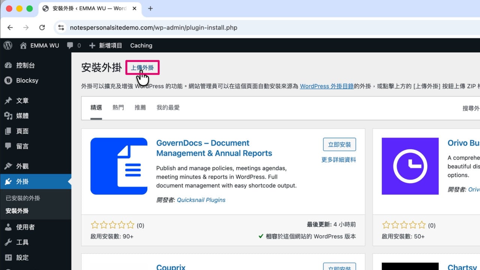Switch to the 精選 tab
480x270 pixels.
pos(96,108)
